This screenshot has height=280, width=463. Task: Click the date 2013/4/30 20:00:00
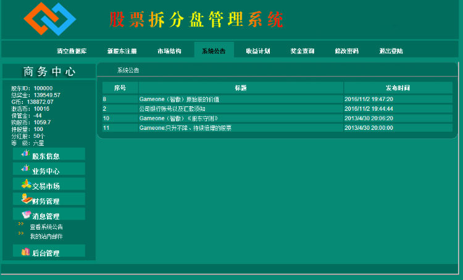369,128
